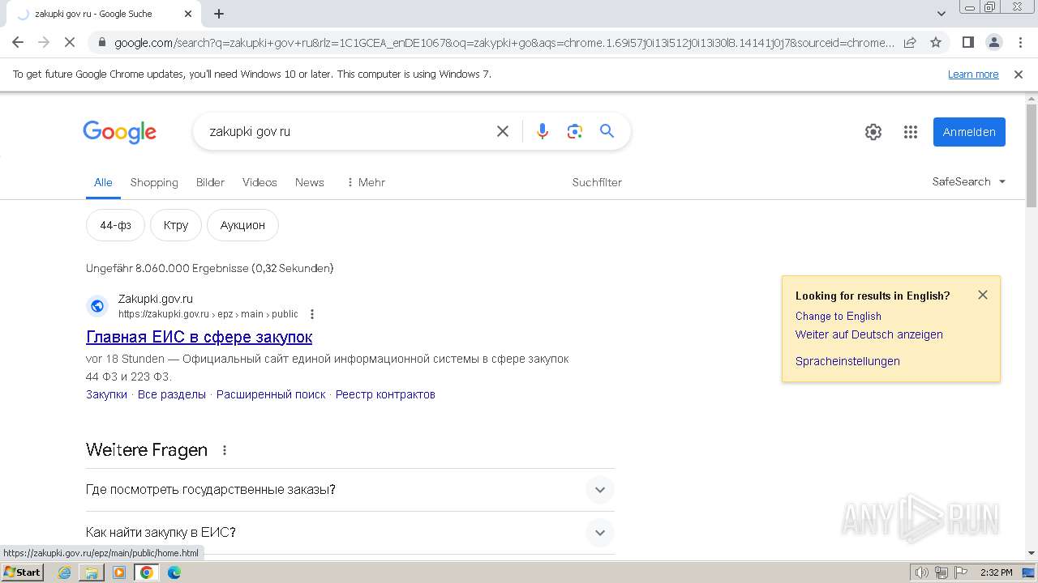Viewport: 1038px width, 583px height.
Task: Open the Расширенный поиск sitelink
Action: coord(271,394)
